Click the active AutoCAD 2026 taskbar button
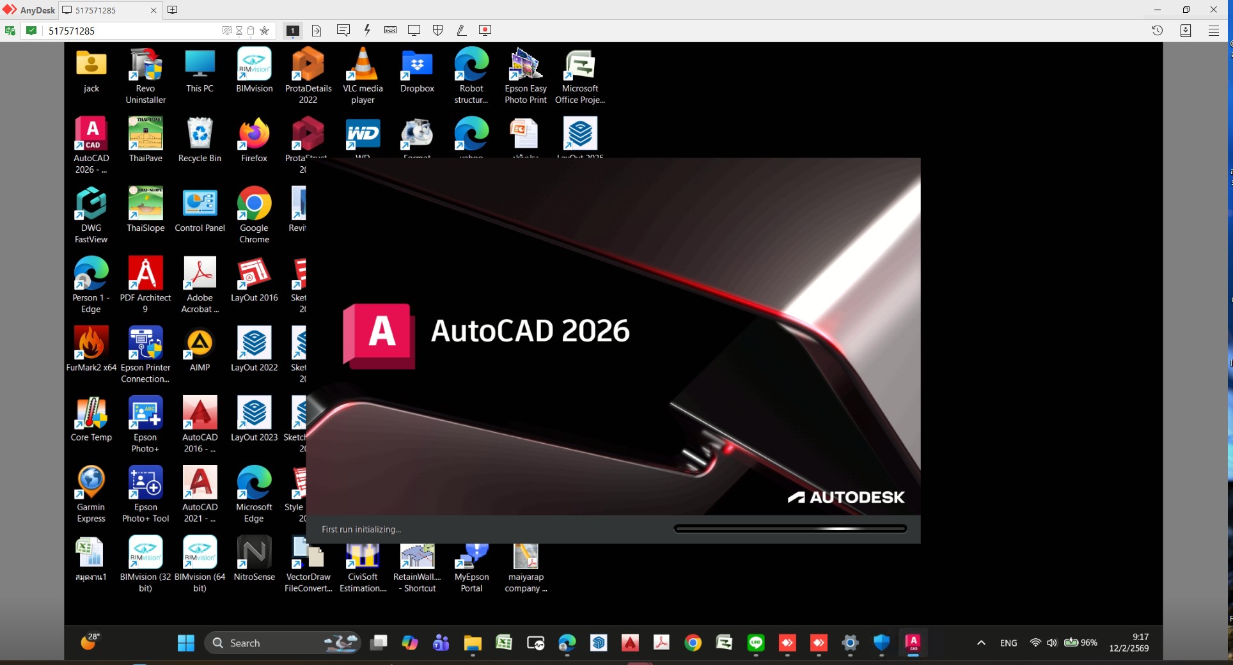Viewport: 1233px width, 665px height. click(x=913, y=643)
